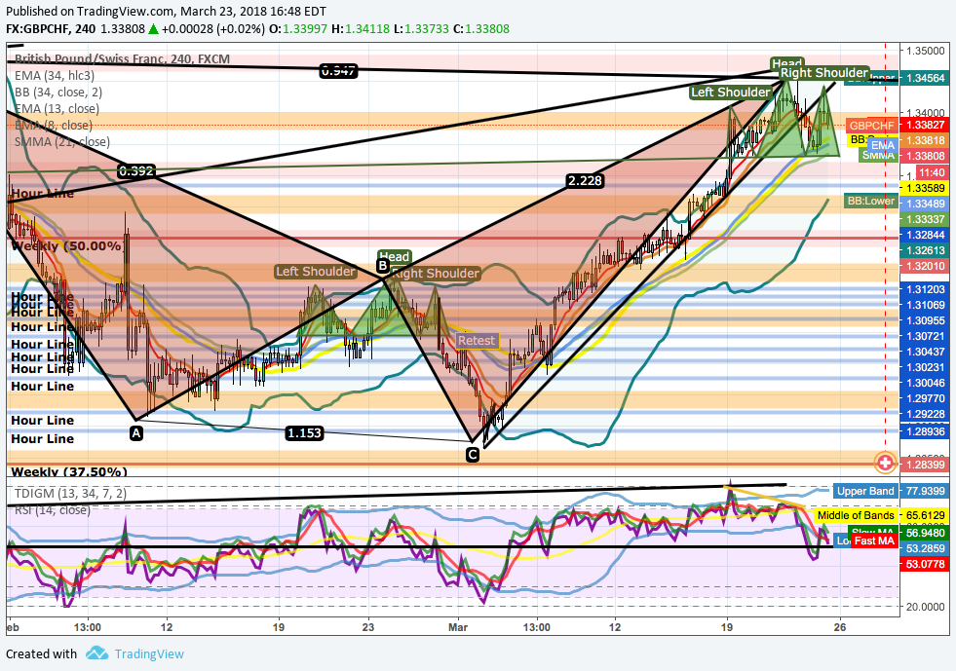
Task: Select the L:1.33733 low value
Action: click(421, 28)
